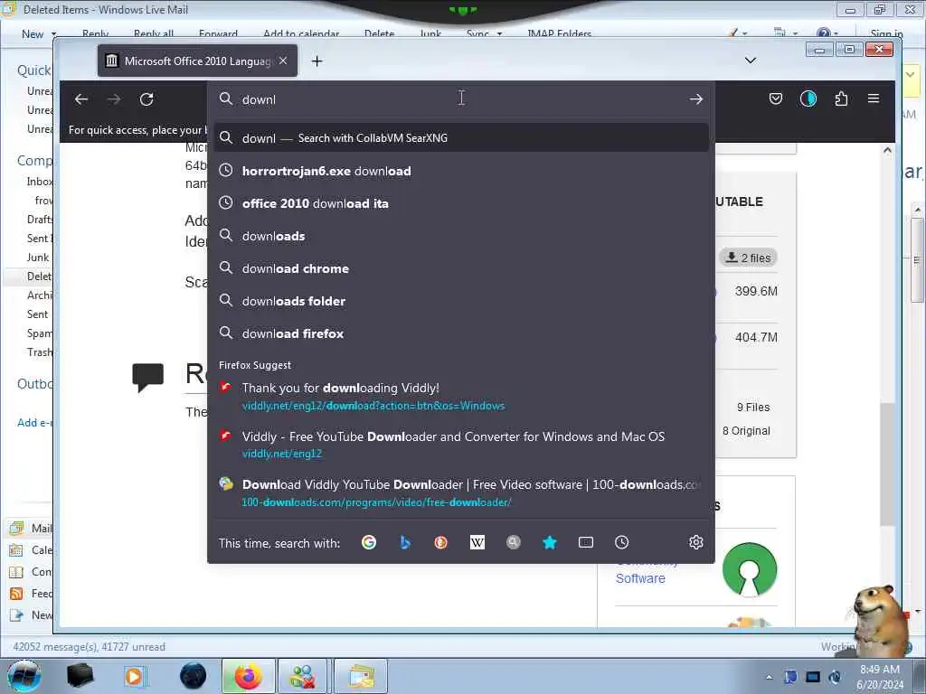Viewport: 926px width, 694px height.
Task: Open search settings gear icon
Action: pos(695,542)
